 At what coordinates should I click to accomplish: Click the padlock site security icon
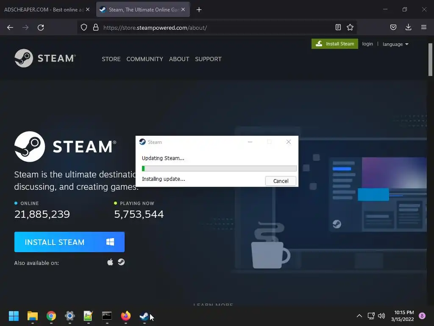(96, 28)
